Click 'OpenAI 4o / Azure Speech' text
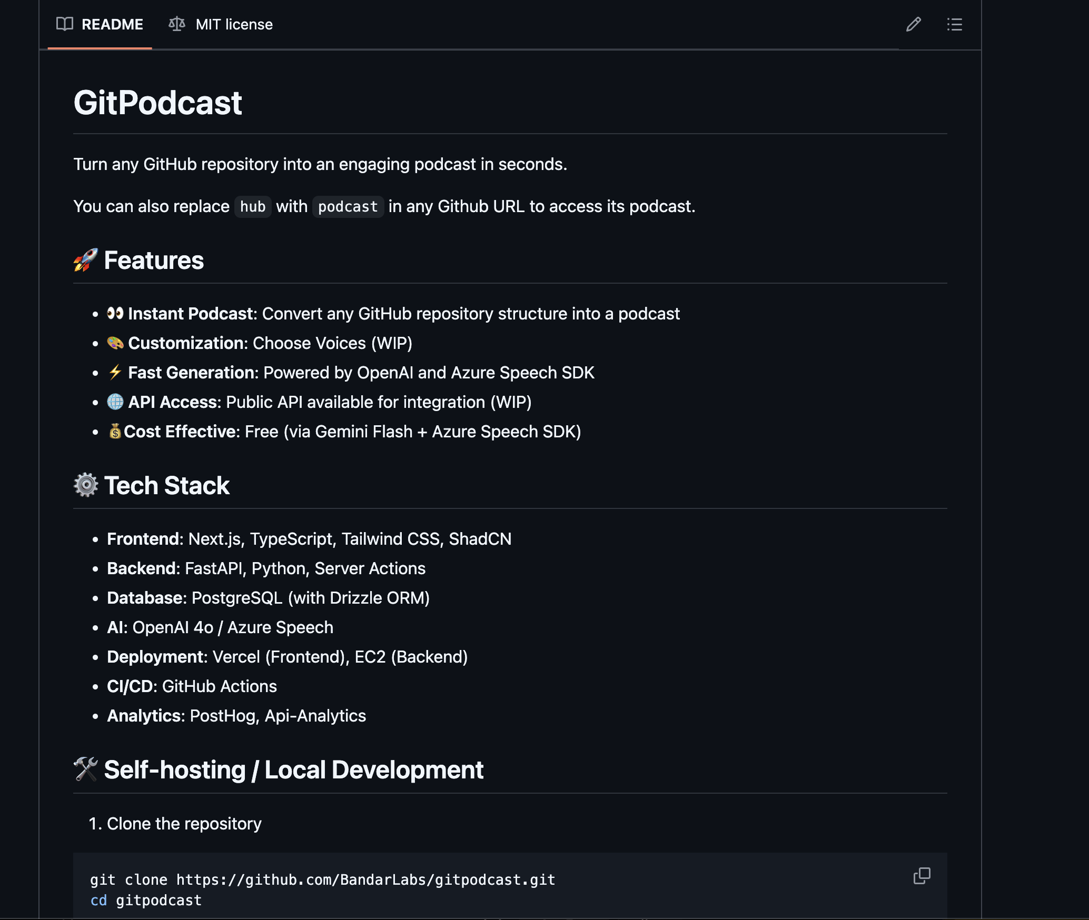Viewport: 1089px width, 920px height. click(233, 627)
